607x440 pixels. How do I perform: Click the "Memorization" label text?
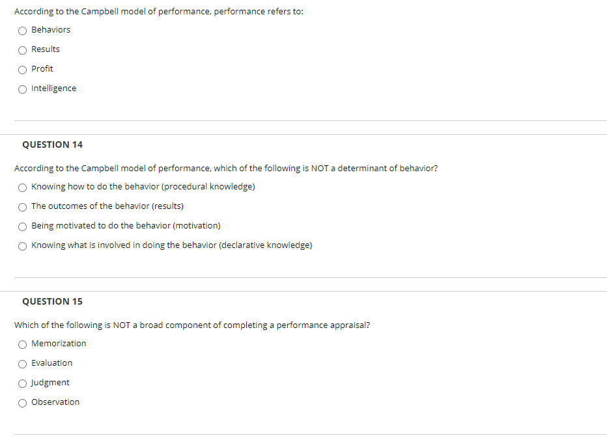(59, 343)
